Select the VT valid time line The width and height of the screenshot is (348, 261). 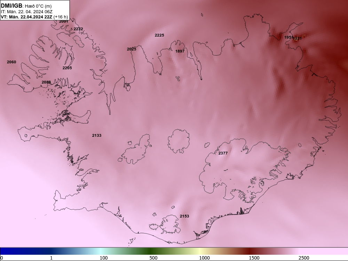tap(34, 17)
